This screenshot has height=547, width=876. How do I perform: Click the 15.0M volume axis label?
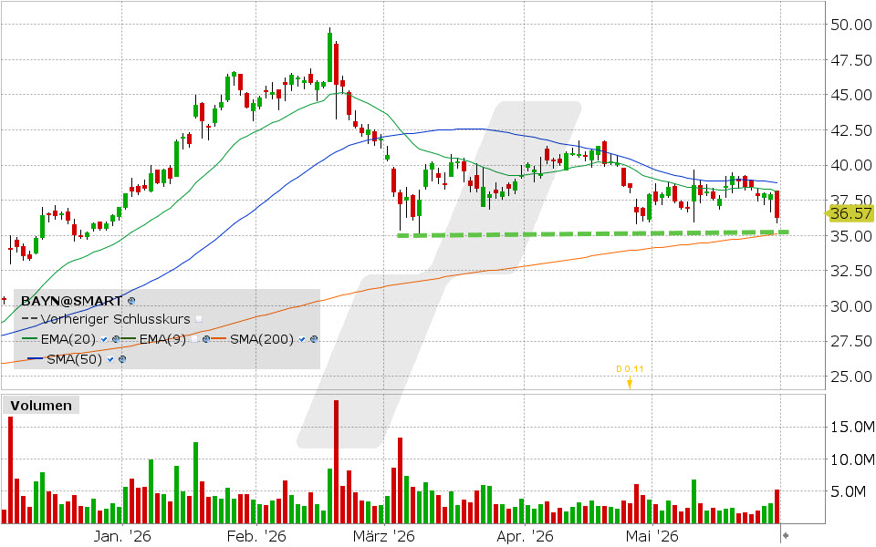(852, 427)
